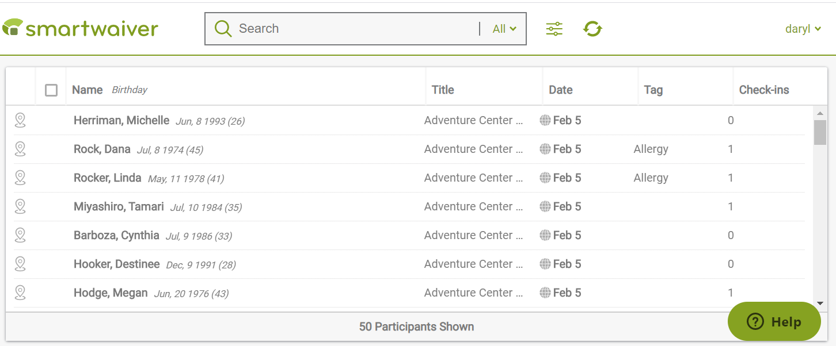
Task: Open the All search scope dropdown
Action: pos(504,28)
